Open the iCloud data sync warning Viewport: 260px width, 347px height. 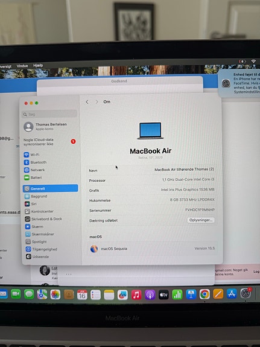pos(50,142)
